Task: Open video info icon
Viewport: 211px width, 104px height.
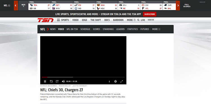Action: click(109, 81)
